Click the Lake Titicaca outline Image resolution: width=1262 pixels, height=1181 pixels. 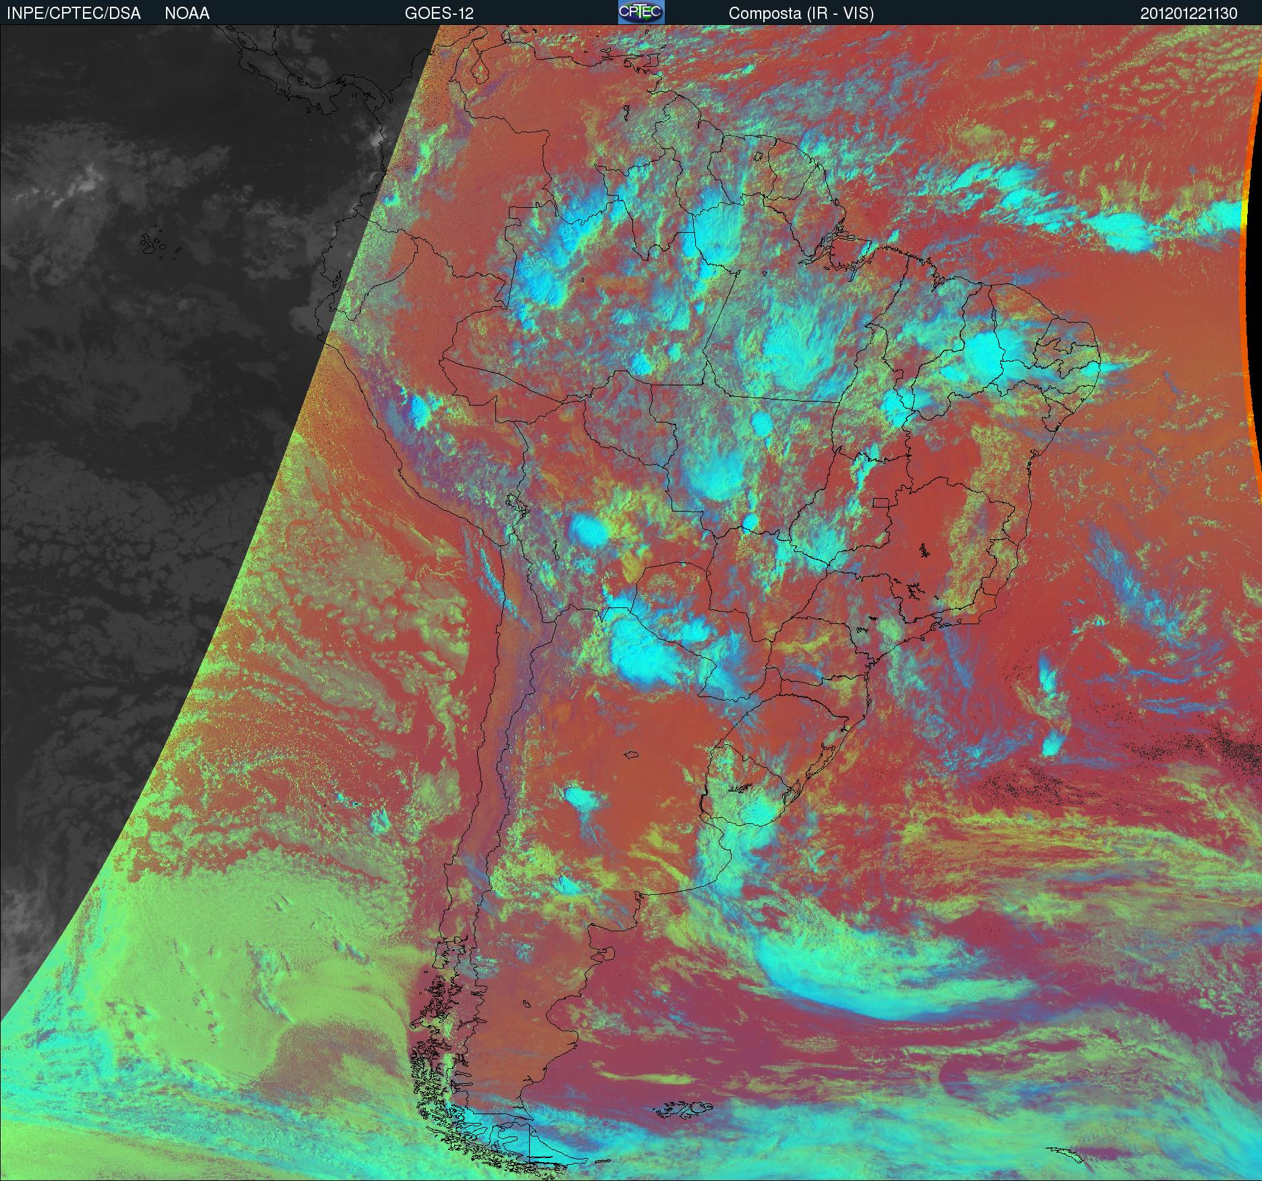click(516, 504)
